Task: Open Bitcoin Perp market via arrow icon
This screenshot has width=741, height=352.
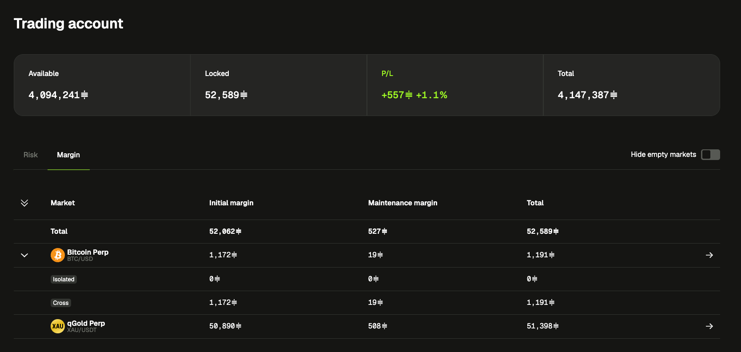Action: click(709, 255)
